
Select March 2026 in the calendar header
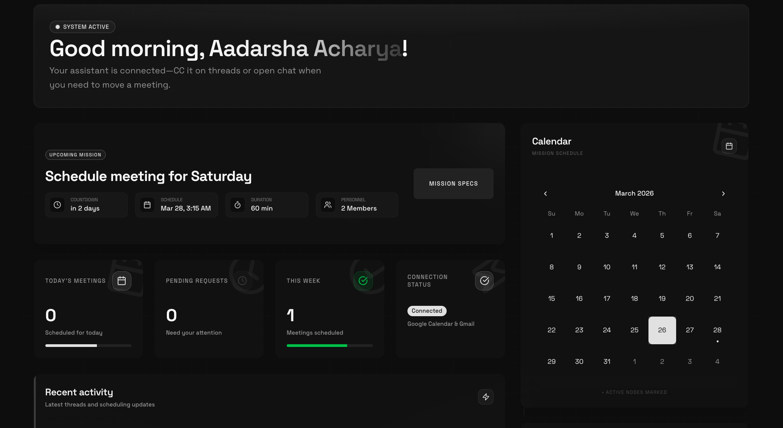click(x=634, y=193)
